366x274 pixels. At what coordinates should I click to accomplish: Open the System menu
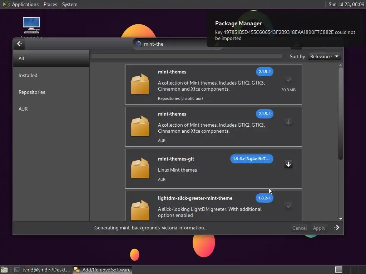(x=70, y=4)
